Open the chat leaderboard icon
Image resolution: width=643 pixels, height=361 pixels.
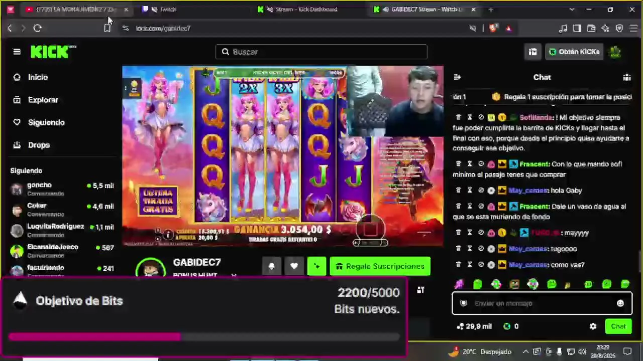point(627,77)
